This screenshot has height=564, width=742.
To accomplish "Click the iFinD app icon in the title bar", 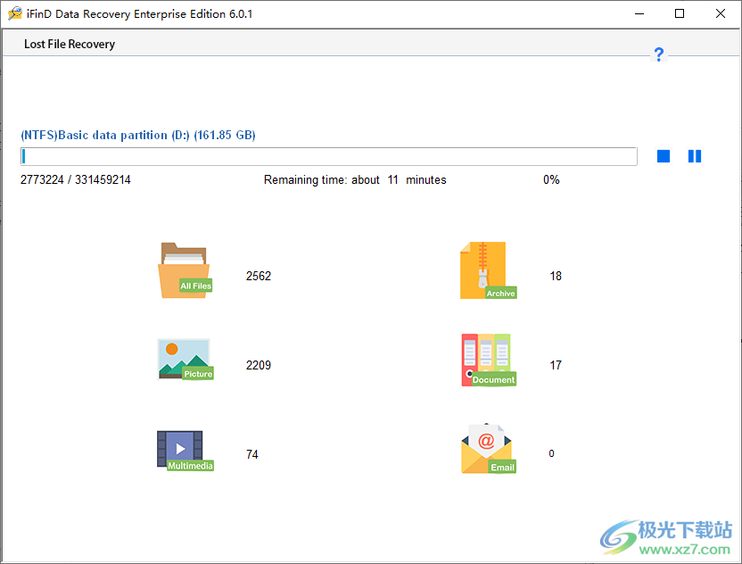I will point(14,13).
